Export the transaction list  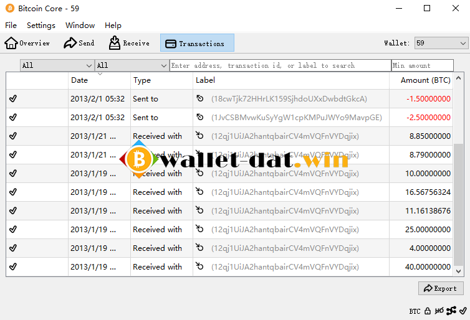(x=441, y=288)
